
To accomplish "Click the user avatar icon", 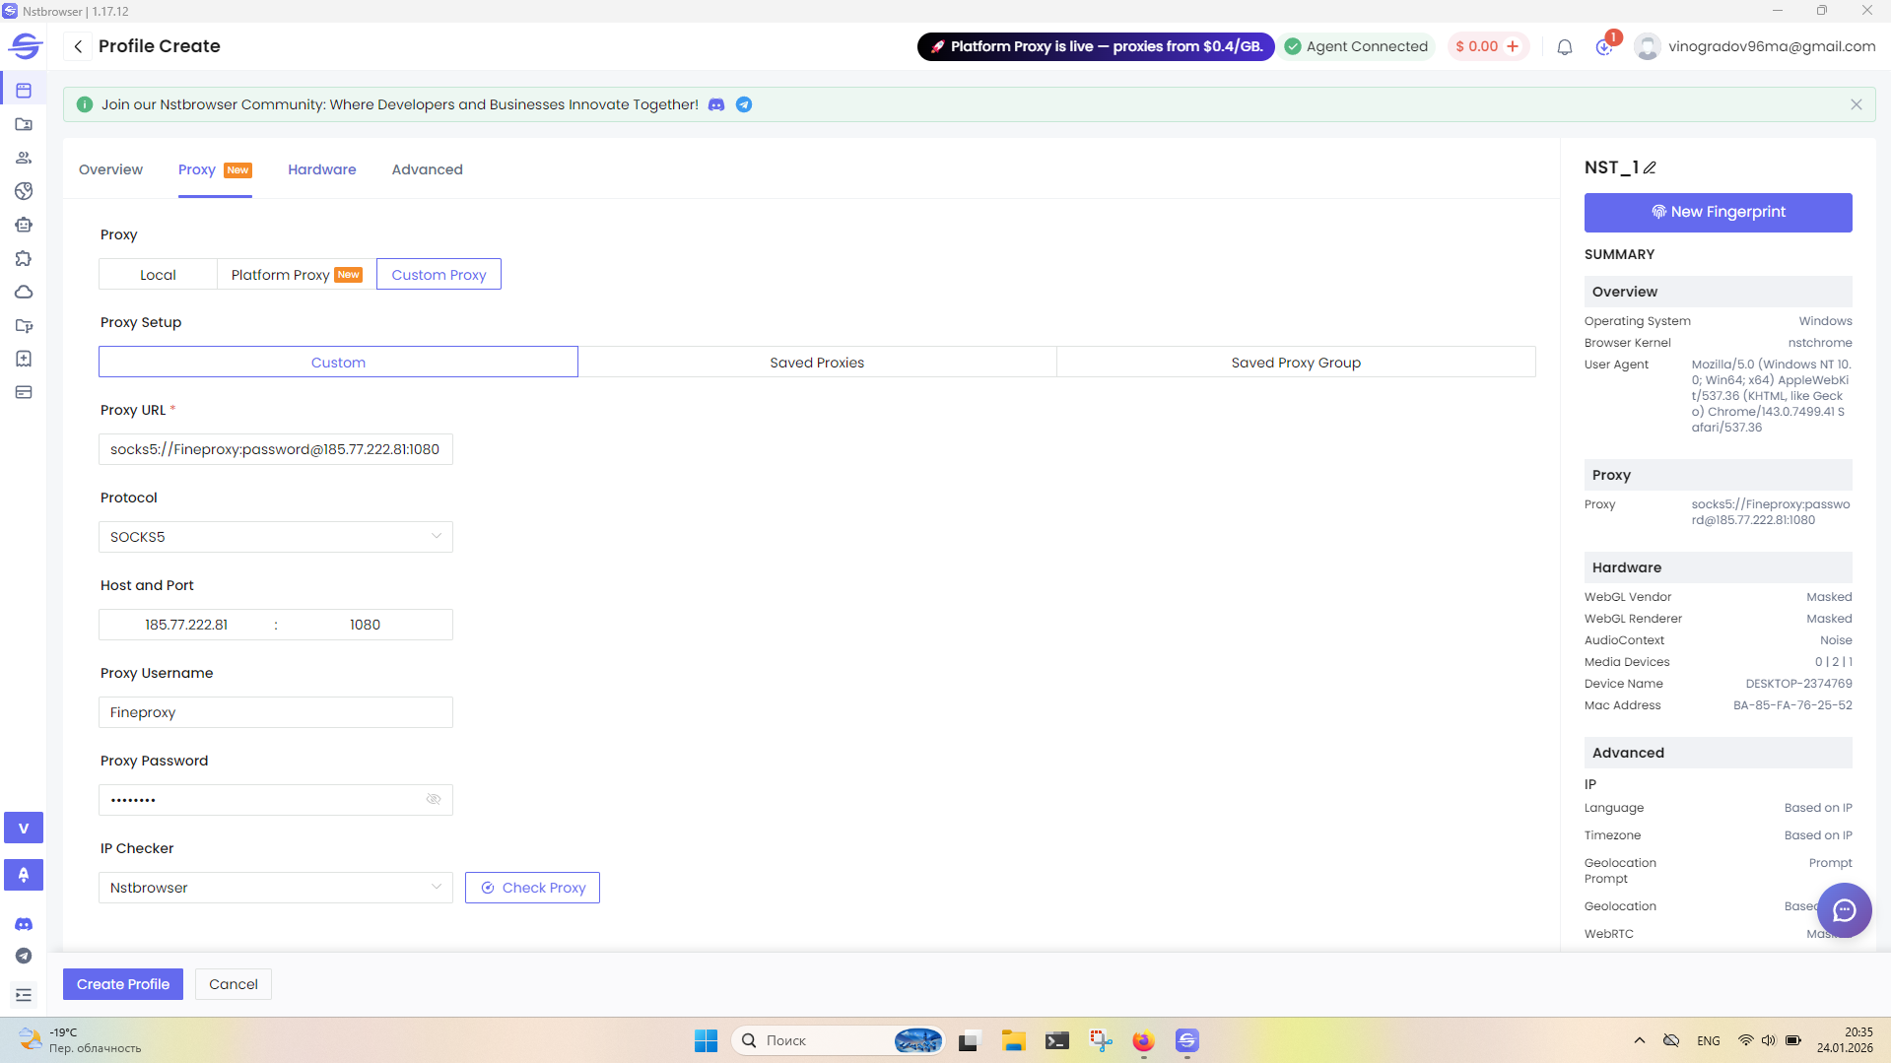I will (1648, 46).
